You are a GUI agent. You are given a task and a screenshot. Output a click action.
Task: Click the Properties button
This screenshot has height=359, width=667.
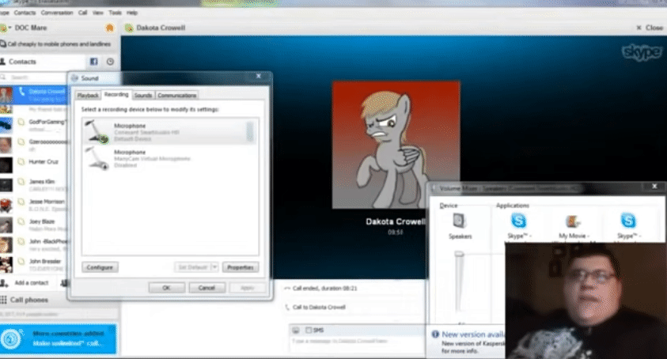point(241,267)
